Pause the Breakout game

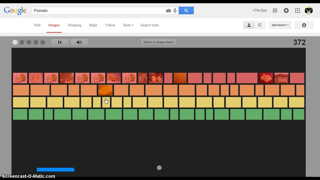pyautogui.click(x=60, y=42)
